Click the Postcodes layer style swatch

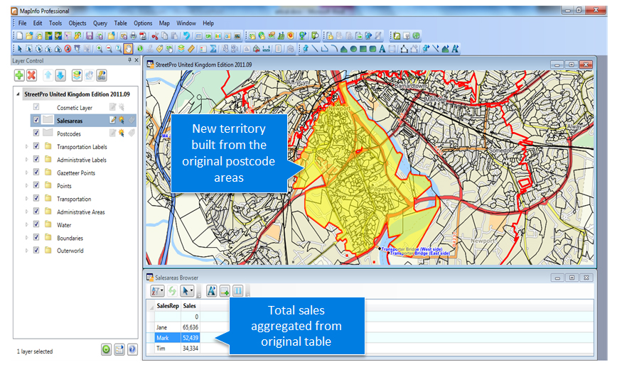pos(48,133)
